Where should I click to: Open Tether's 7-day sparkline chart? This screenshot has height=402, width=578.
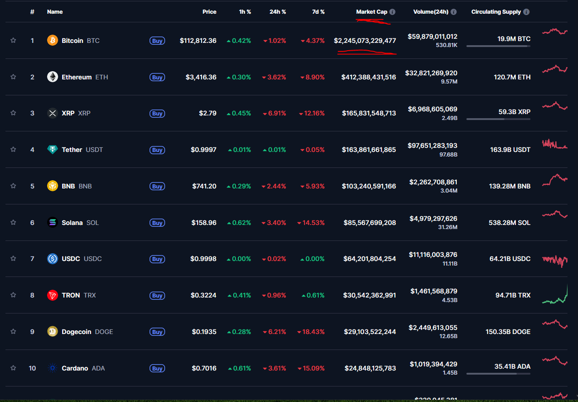555,144
